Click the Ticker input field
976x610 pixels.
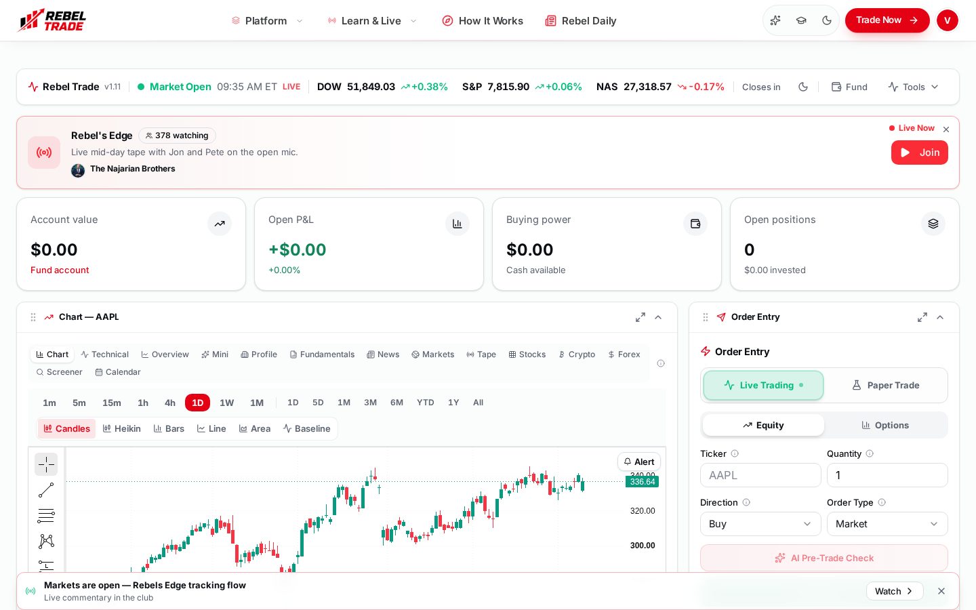coord(760,475)
